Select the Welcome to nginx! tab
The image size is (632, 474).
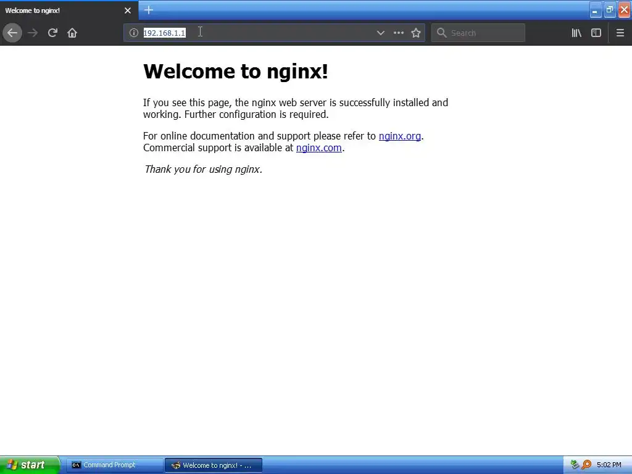[69, 10]
